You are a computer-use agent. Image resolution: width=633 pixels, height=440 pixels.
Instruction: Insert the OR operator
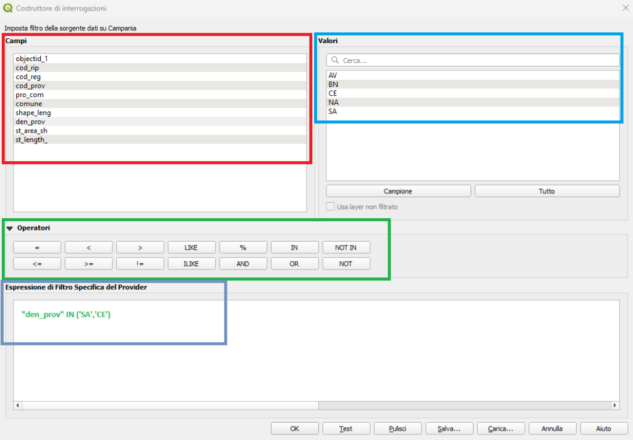[294, 264]
